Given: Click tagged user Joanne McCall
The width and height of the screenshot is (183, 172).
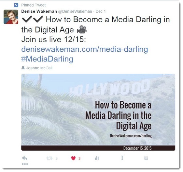Looking at the screenshot, I should click(39, 68).
